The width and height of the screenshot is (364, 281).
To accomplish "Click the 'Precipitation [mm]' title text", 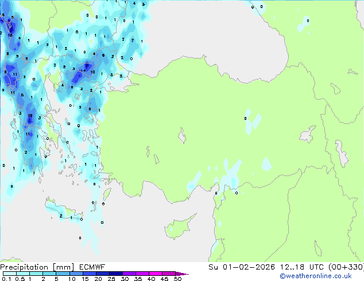I will tap(37, 267).
